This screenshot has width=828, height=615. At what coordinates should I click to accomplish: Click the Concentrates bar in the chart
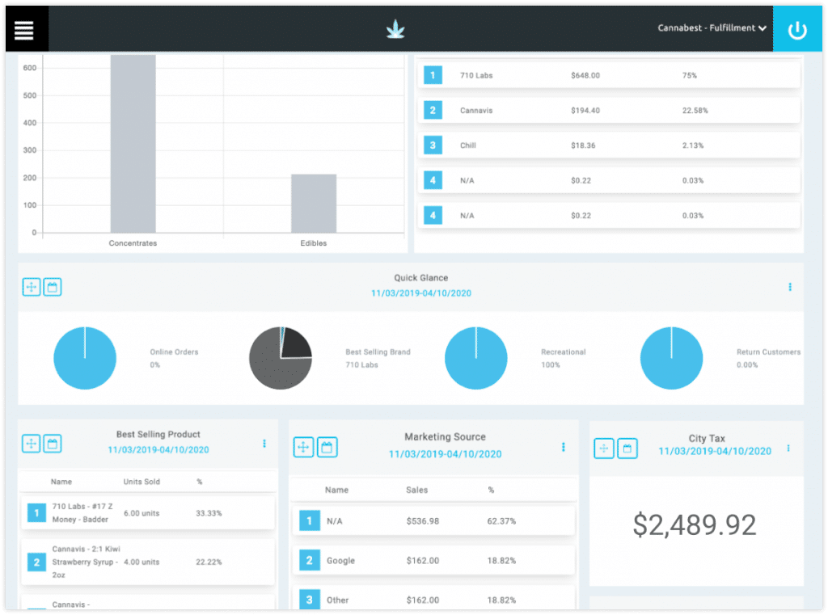click(133, 144)
